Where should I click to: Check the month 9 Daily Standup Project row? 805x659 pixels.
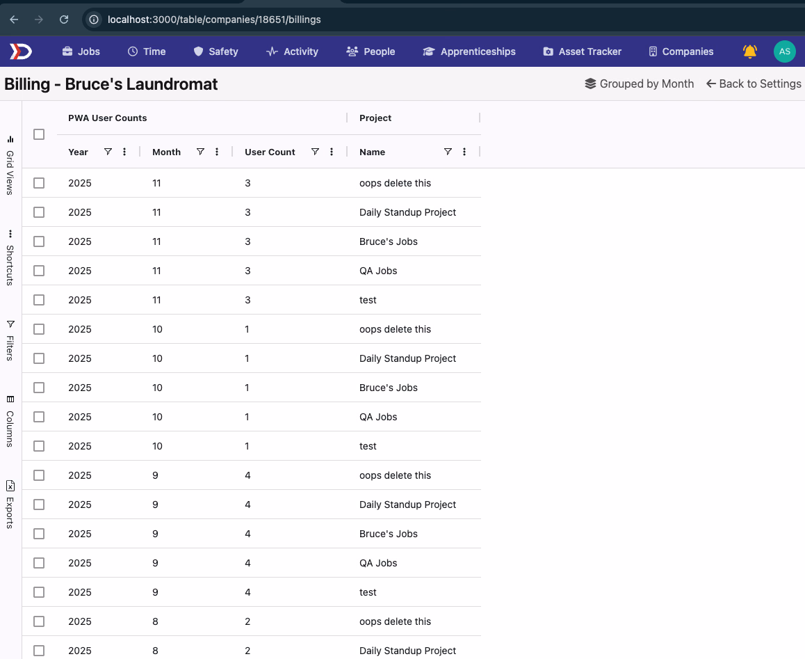39,505
